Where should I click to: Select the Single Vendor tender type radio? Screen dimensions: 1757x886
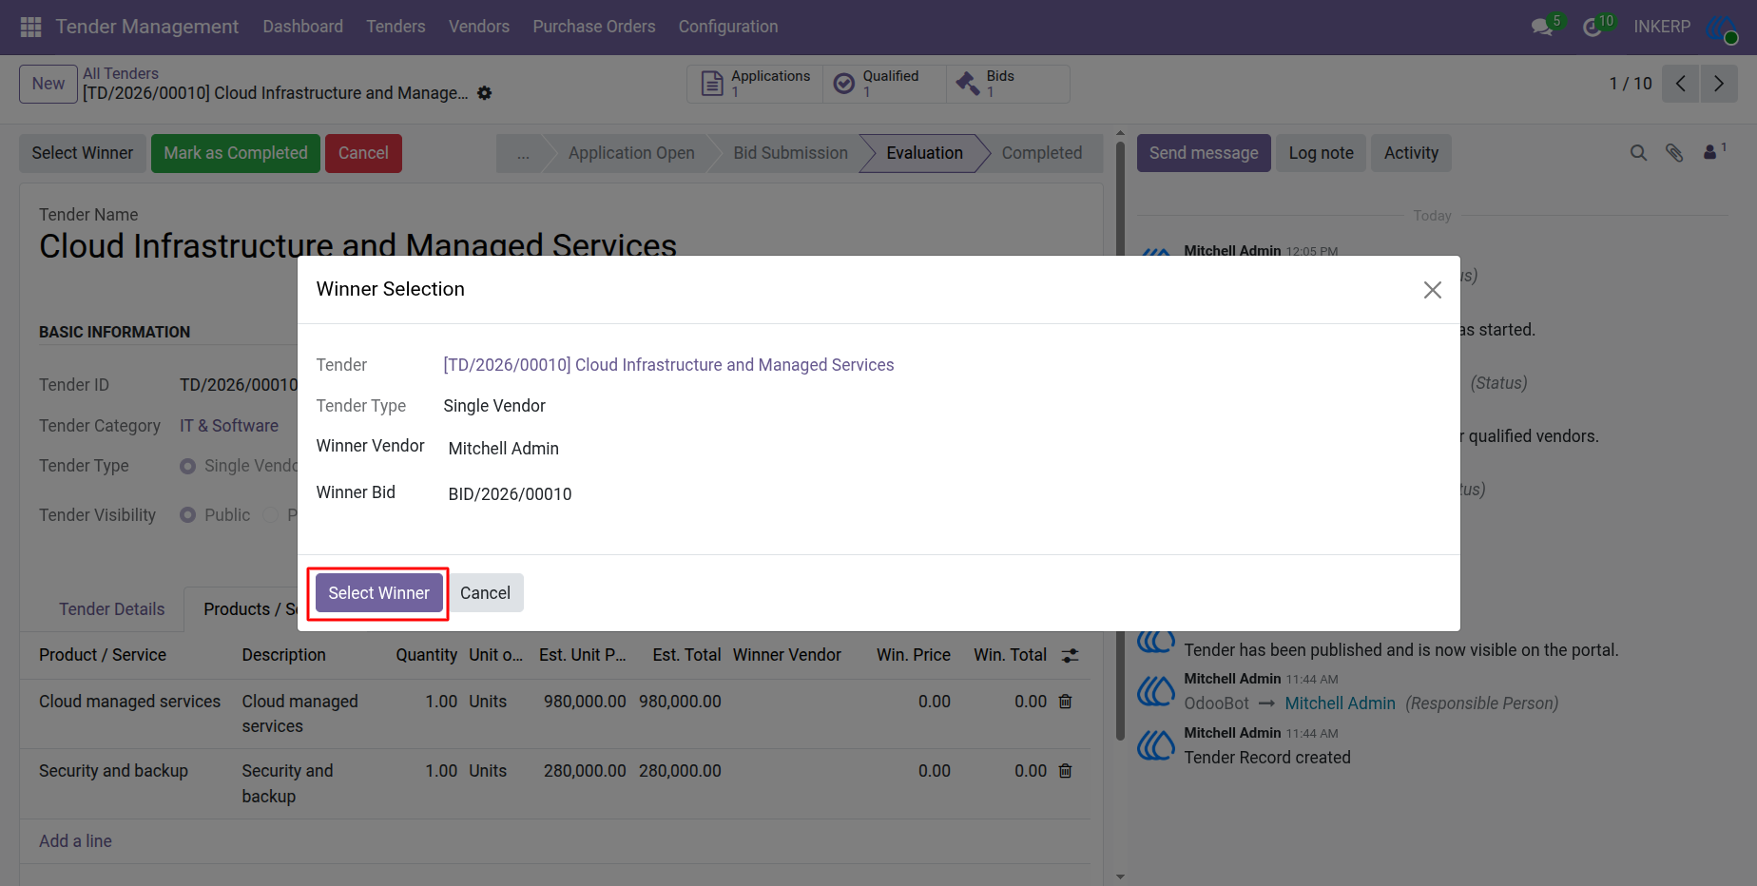click(188, 466)
